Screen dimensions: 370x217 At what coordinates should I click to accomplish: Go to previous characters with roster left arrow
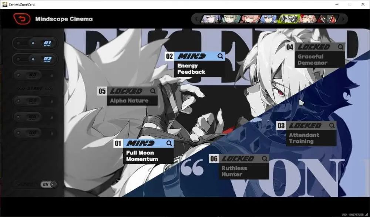(x=196, y=19)
